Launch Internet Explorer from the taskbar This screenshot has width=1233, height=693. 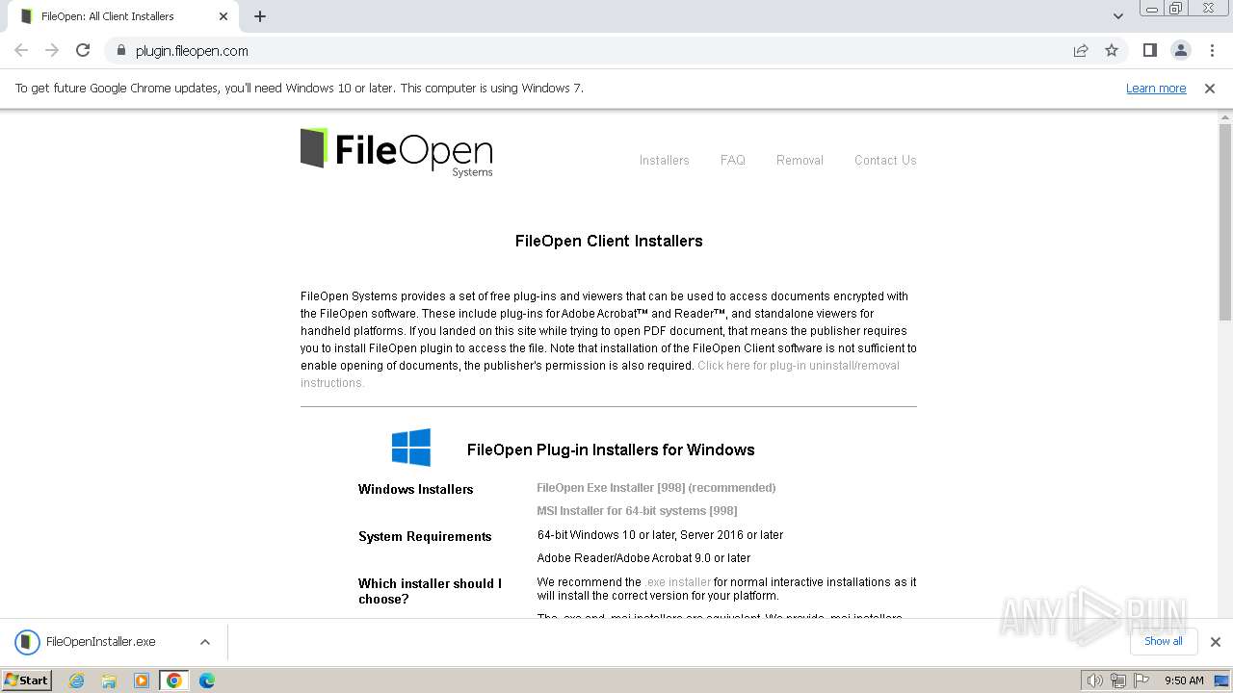tap(77, 680)
